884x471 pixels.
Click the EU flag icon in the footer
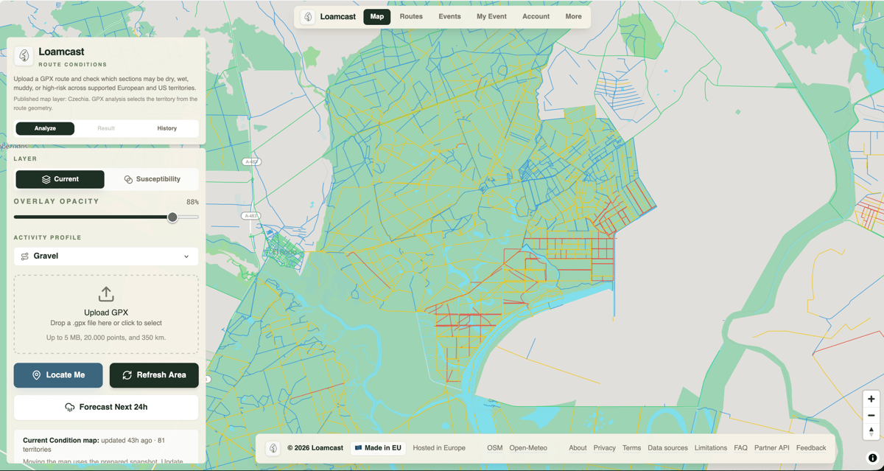point(358,448)
